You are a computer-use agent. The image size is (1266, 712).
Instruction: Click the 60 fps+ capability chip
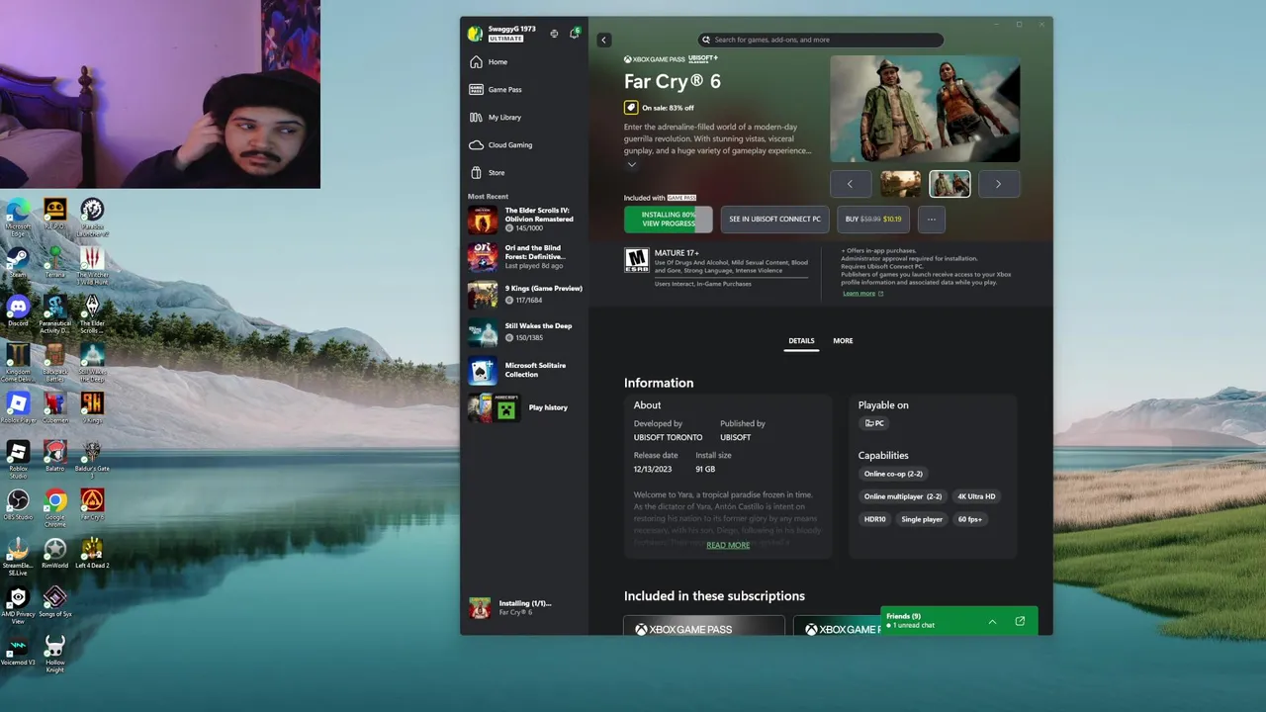970,519
